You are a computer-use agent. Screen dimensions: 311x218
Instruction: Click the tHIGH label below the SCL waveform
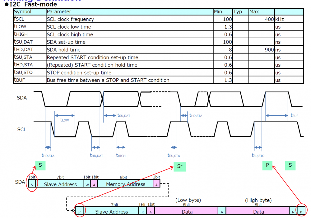click(x=121, y=155)
